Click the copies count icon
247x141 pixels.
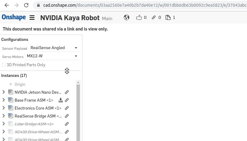point(168,18)
